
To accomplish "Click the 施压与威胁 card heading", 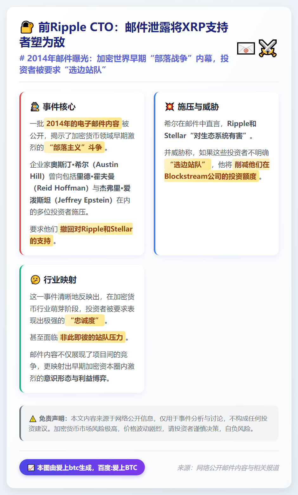I will 198,107.
